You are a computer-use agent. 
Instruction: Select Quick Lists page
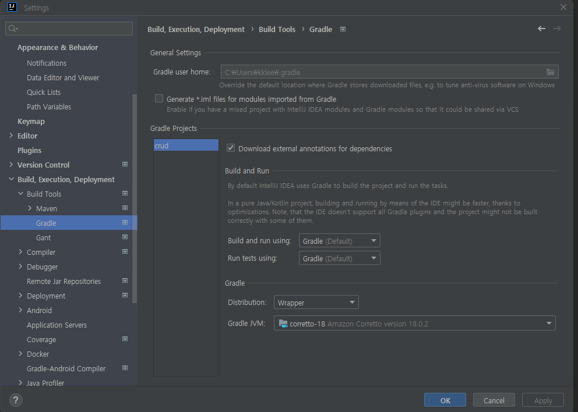[44, 92]
